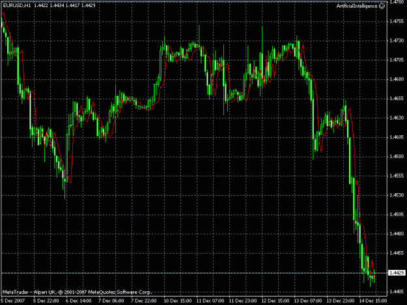Viewport: 407px width, 305px height.
Task: Click price scale label 1.4655
Action: 397,99
